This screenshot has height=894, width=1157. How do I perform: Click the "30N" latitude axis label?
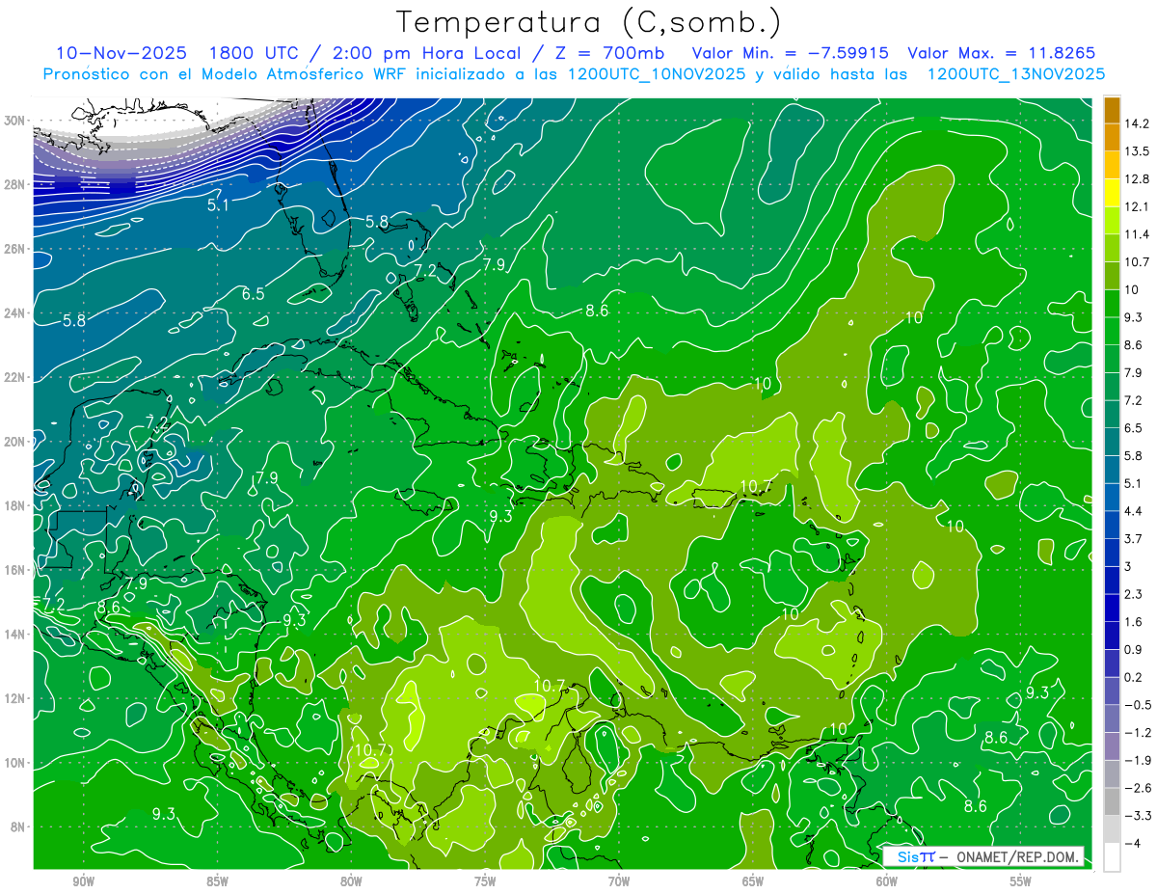(x=15, y=121)
